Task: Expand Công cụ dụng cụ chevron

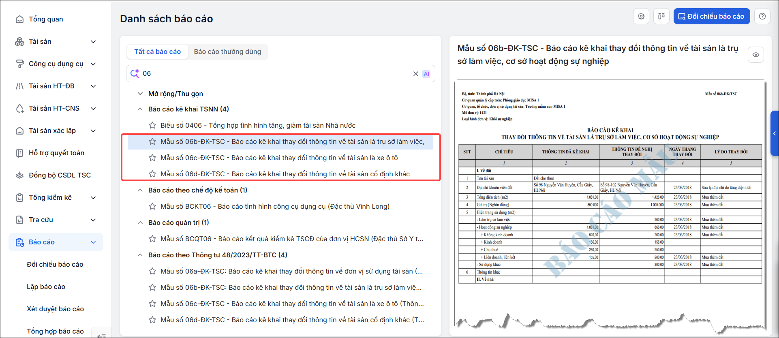Action: coord(93,64)
